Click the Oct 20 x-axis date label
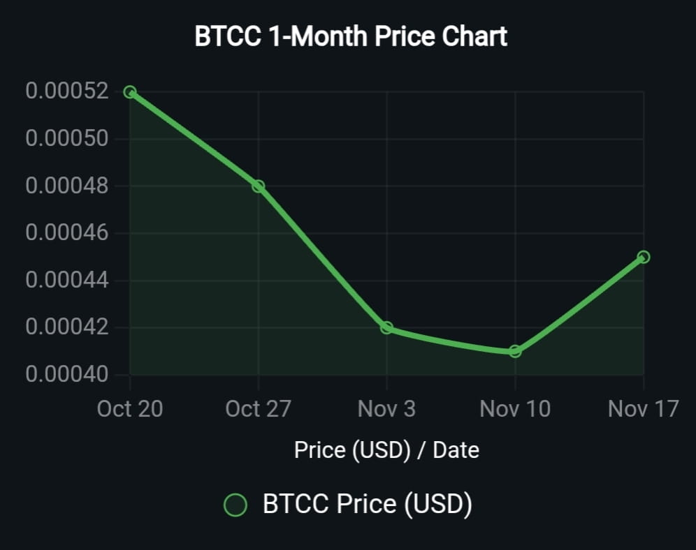The width and height of the screenshot is (696, 550). [x=130, y=408]
